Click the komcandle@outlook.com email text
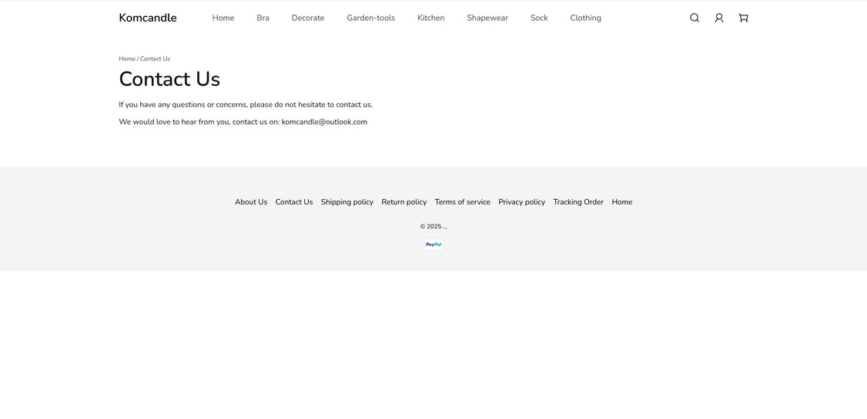Viewport: 867px width, 419px height. (324, 122)
